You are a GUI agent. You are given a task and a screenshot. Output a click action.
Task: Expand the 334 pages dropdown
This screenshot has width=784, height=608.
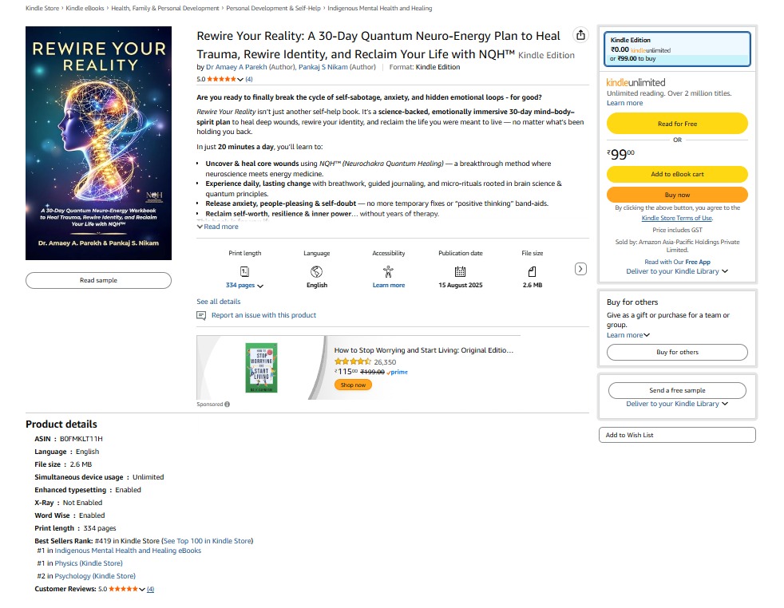244,286
